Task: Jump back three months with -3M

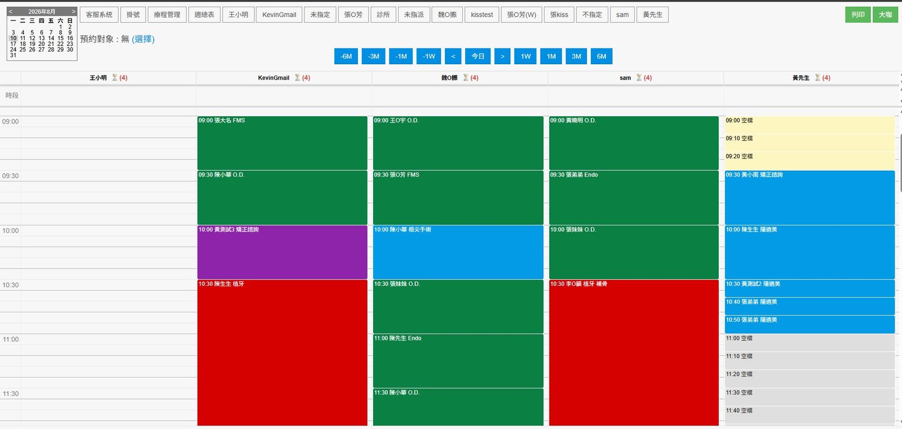Action: click(x=374, y=56)
